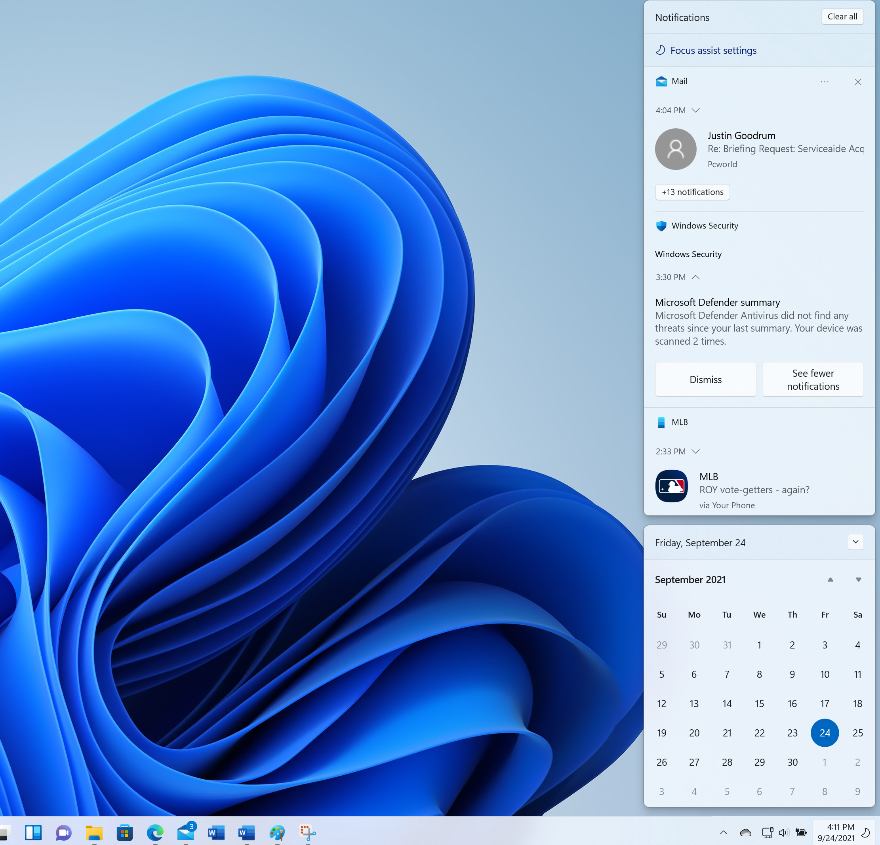Expand the MLB 2:33 PM notification
This screenshot has height=845, width=880.
coord(696,452)
